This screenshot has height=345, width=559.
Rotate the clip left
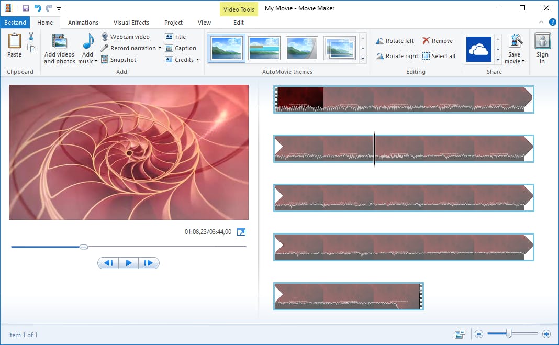point(395,41)
